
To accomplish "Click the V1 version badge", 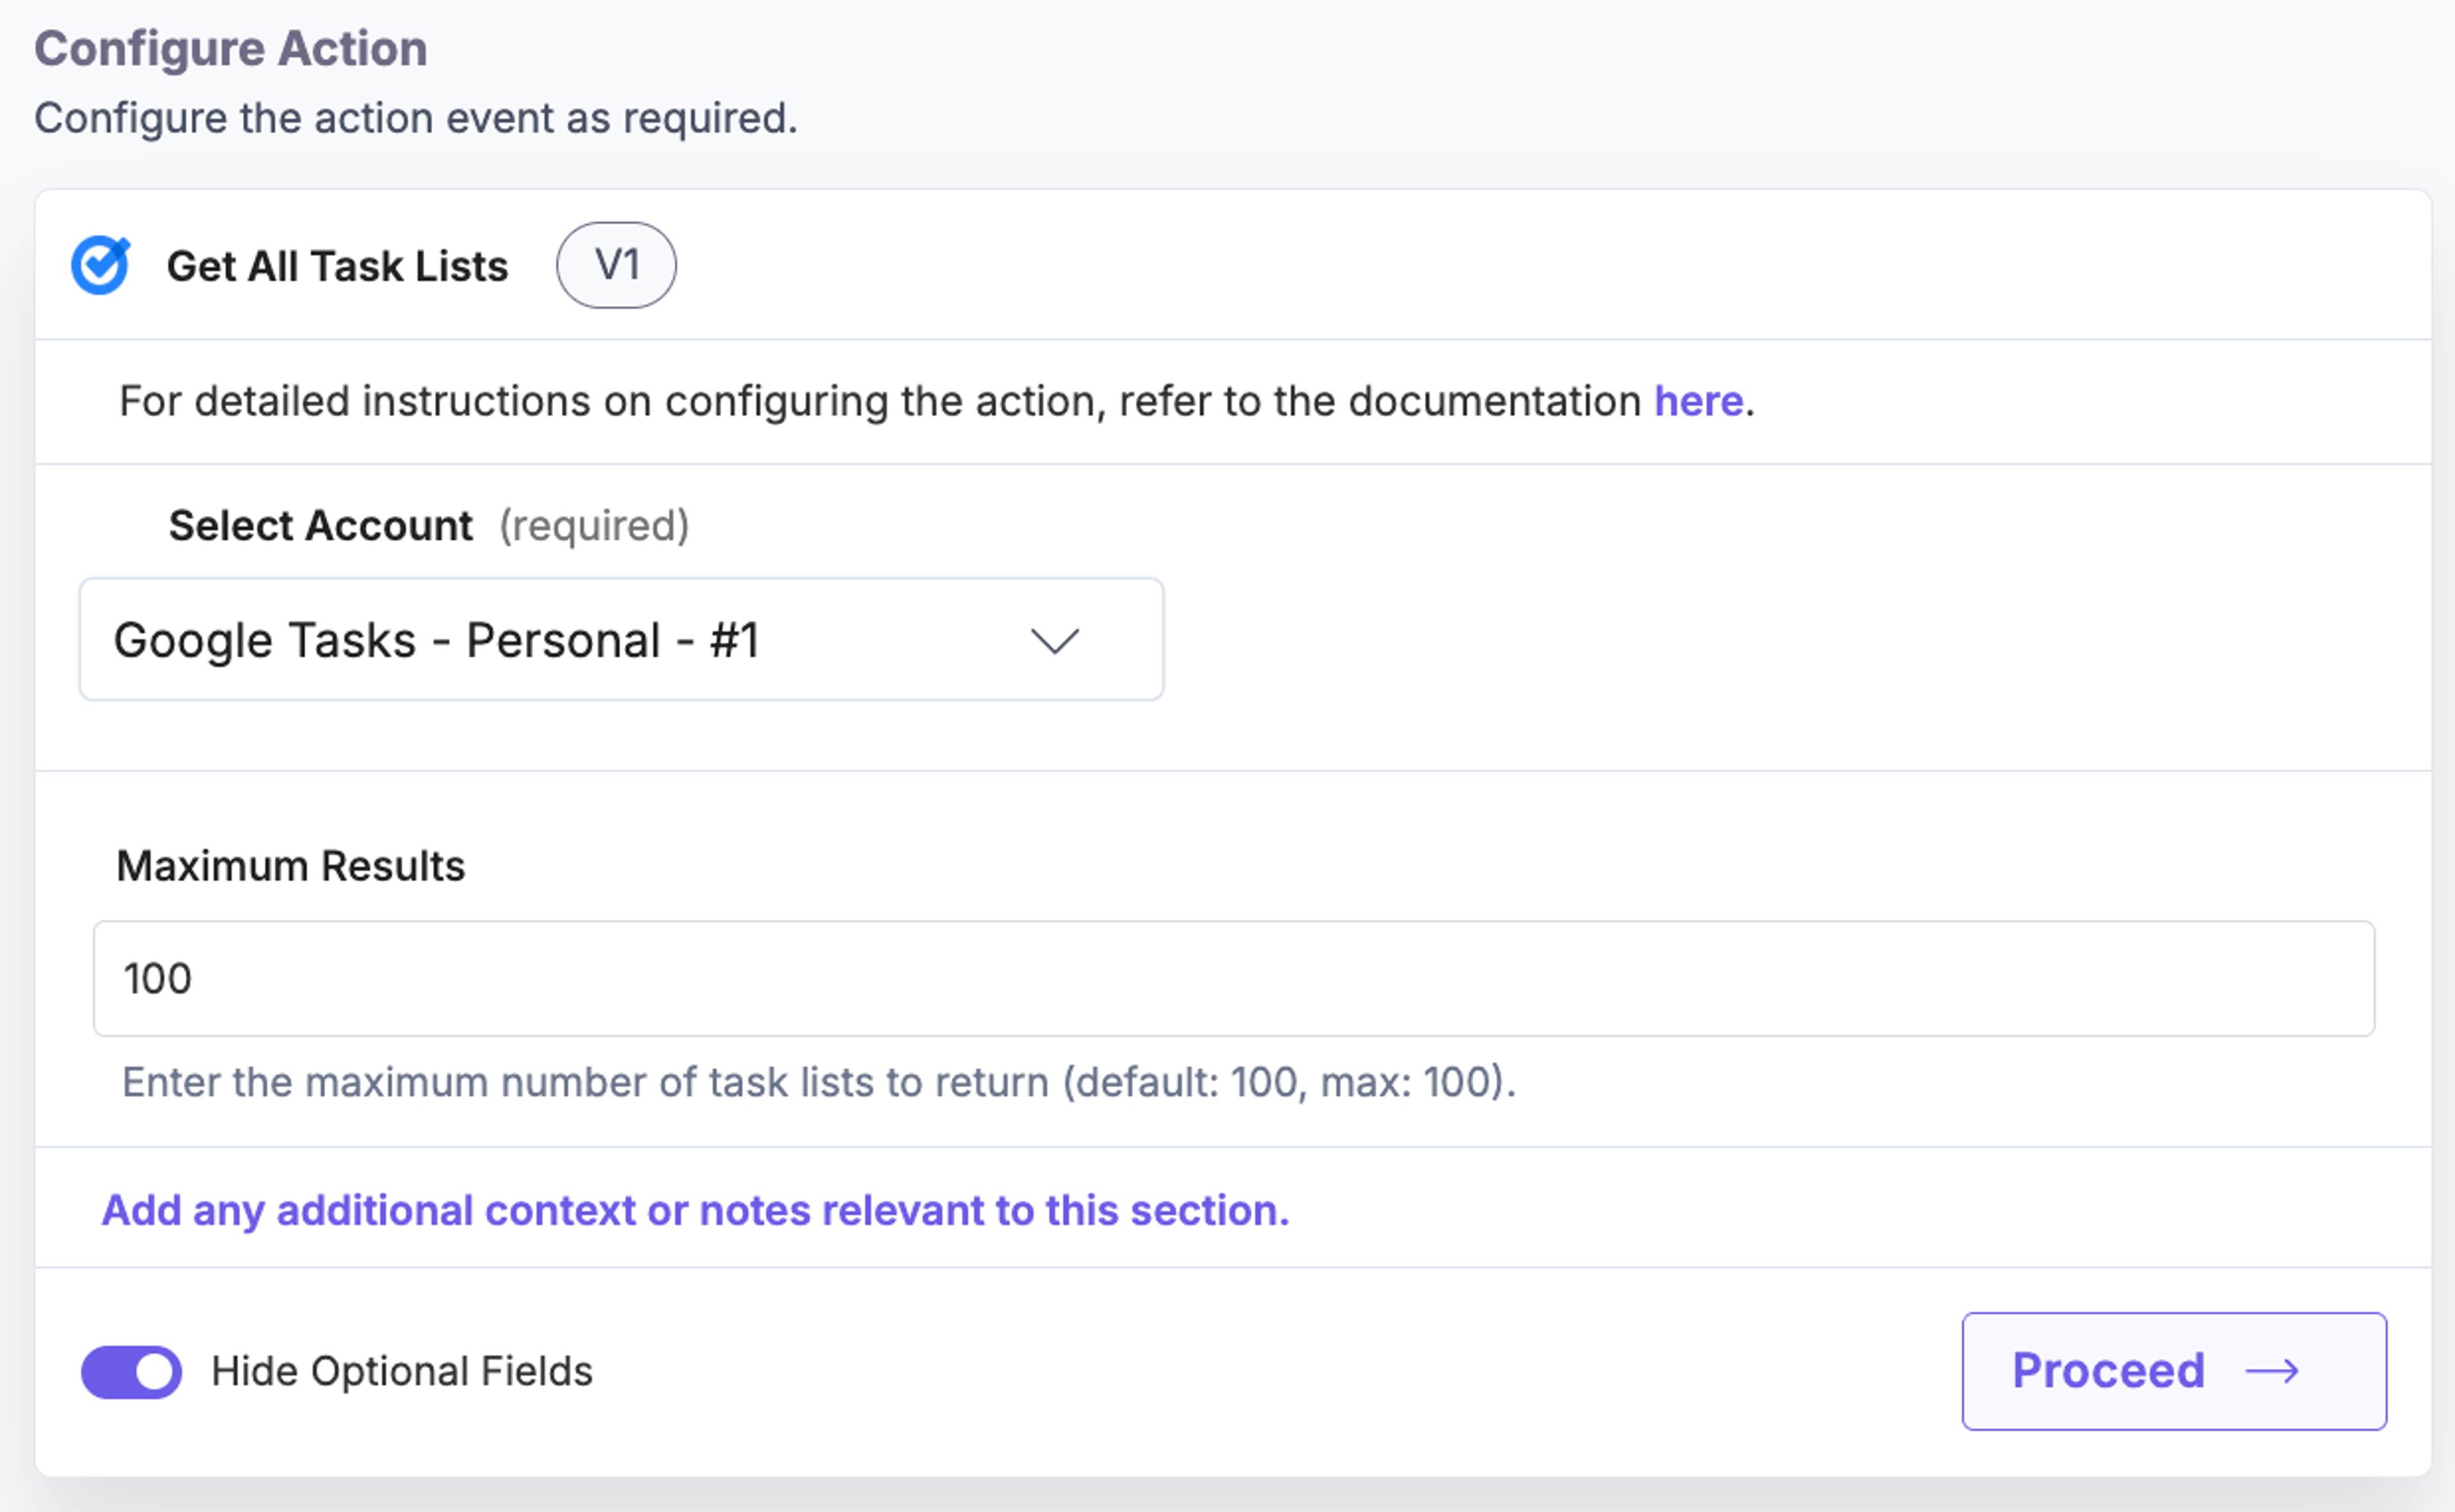I will pos(616,265).
